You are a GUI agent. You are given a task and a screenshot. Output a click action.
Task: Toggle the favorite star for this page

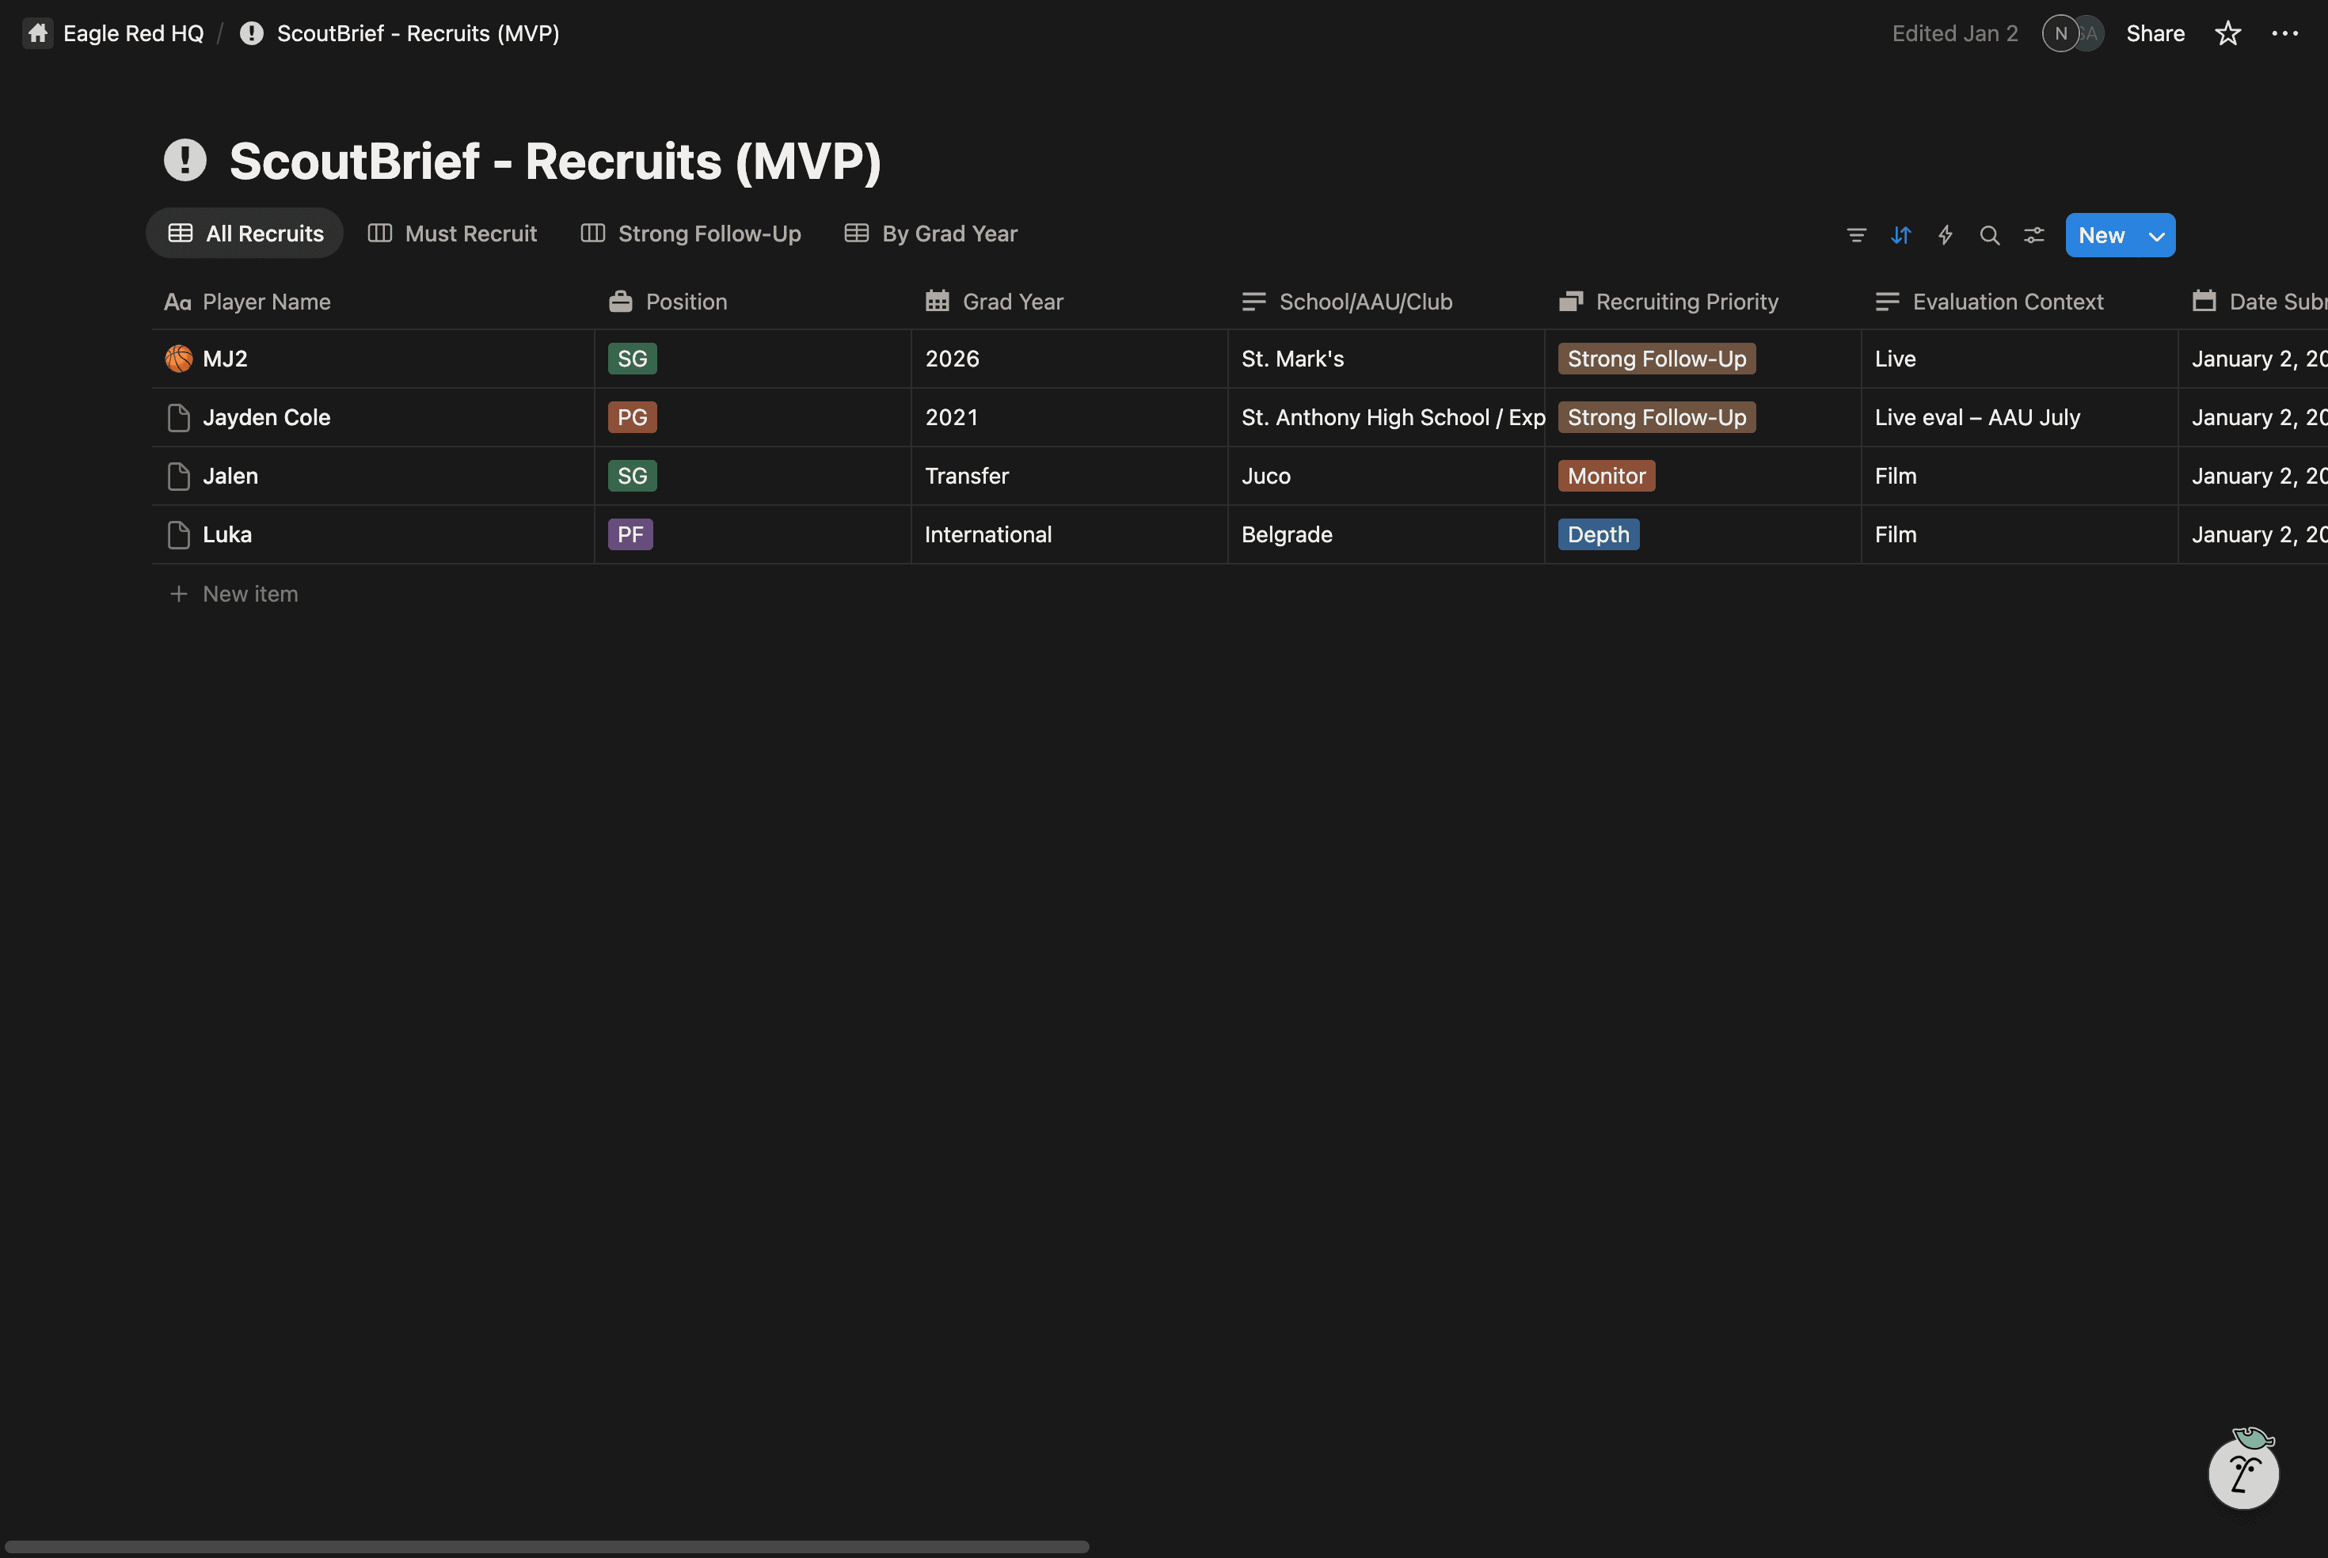coord(2227,32)
